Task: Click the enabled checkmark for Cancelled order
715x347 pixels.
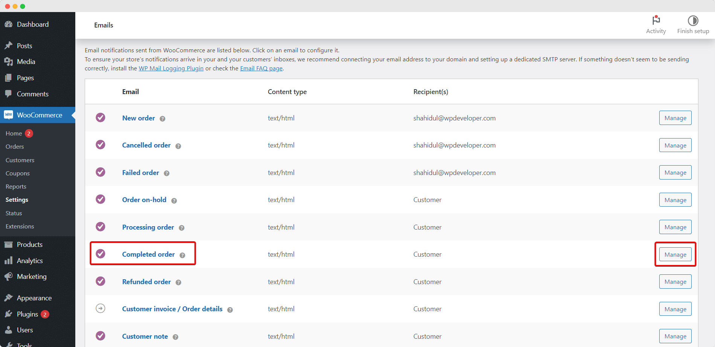Action: [101, 145]
